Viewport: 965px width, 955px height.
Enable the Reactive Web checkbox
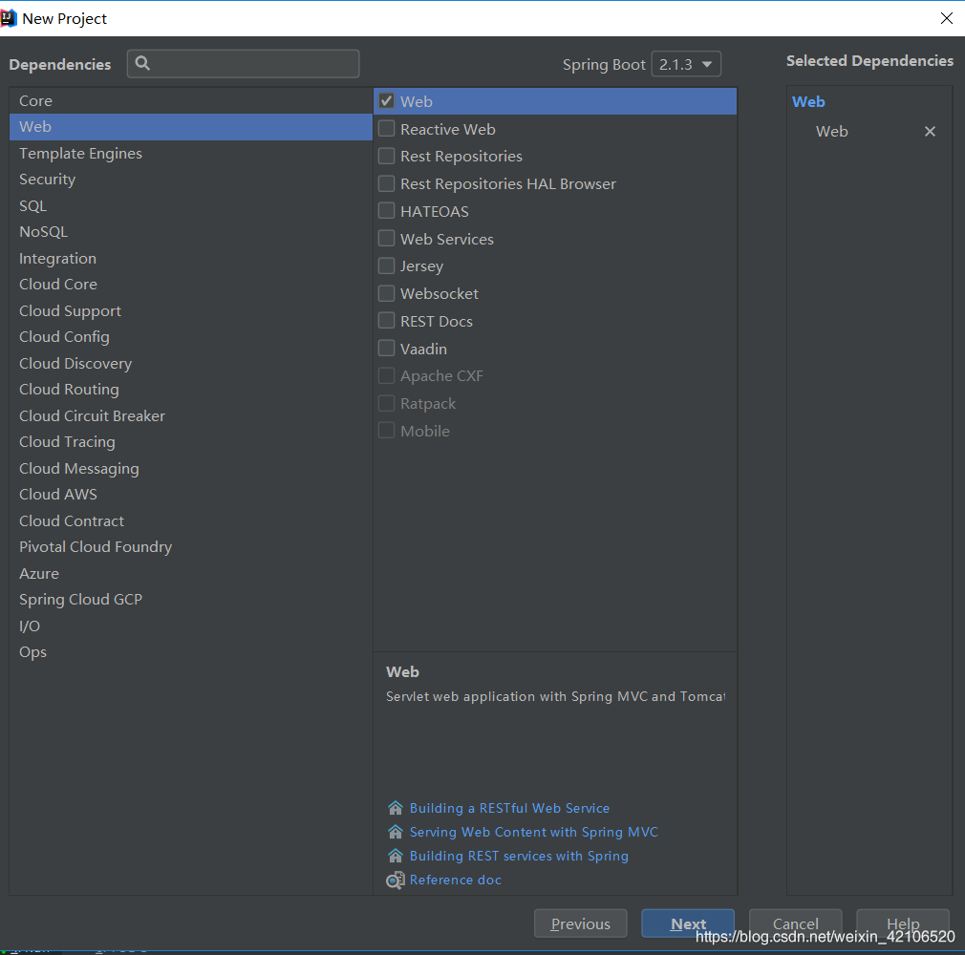coord(387,129)
